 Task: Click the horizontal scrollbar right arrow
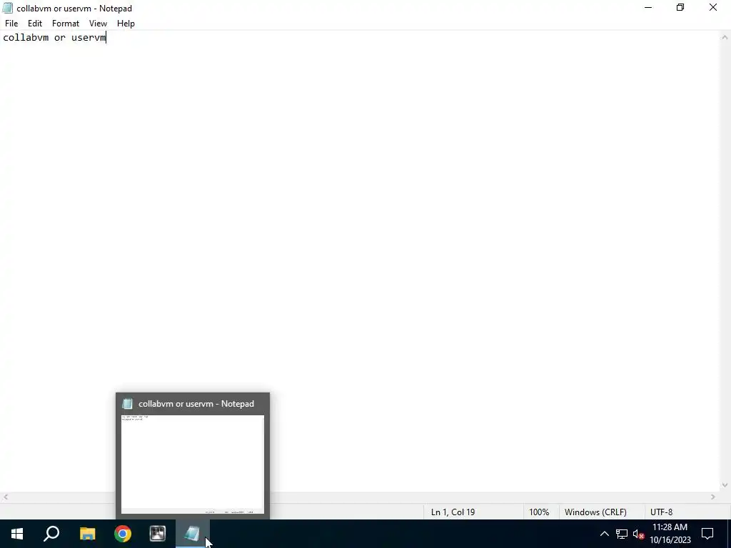[x=713, y=497]
